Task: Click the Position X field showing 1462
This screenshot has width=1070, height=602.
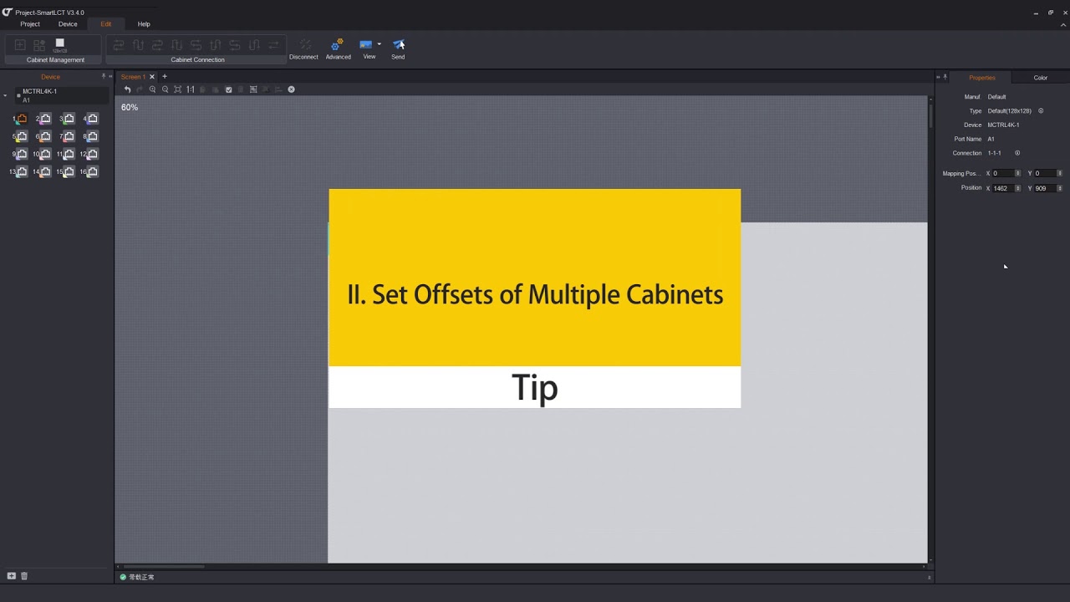Action: 1003,188
